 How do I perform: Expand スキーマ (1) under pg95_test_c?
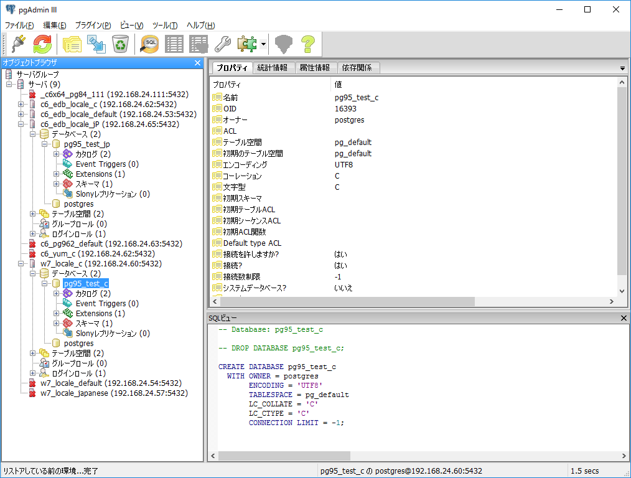(56, 324)
